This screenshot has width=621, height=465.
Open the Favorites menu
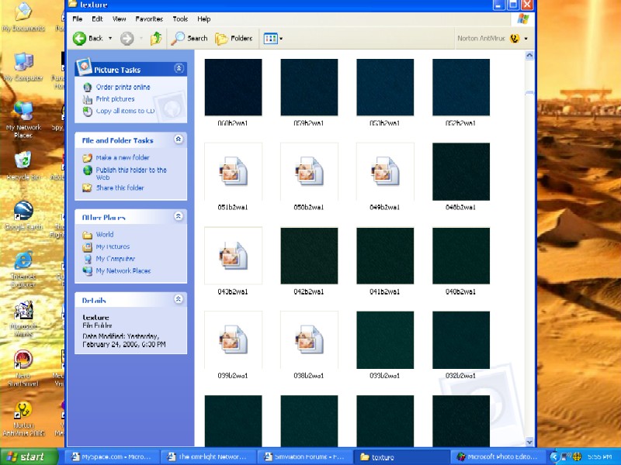point(149,19)
